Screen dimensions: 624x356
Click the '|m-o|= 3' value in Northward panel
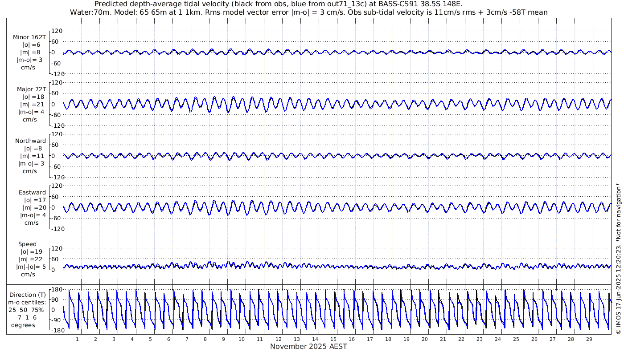pyautogui.click(x=31, y=163)
